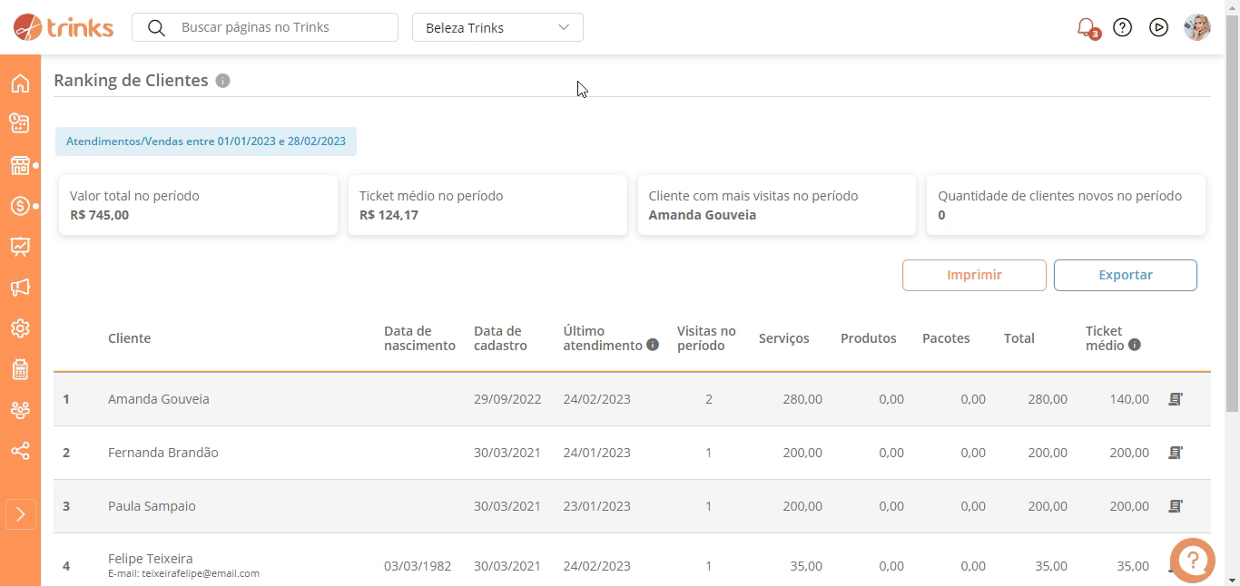Select client name Felipe Teixeira

(151, 559)
